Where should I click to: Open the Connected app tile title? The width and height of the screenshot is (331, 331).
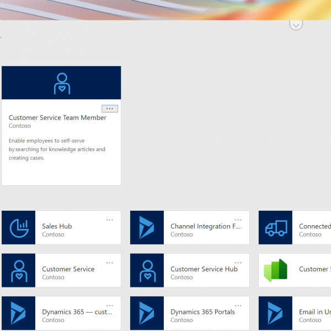coord(315,226)
